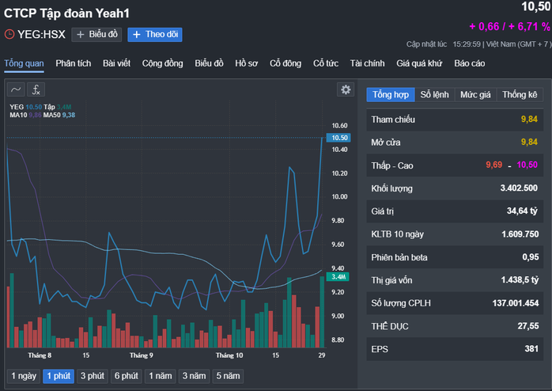Click the price change + 0,66 / + 6,71 %

[510, 27]
